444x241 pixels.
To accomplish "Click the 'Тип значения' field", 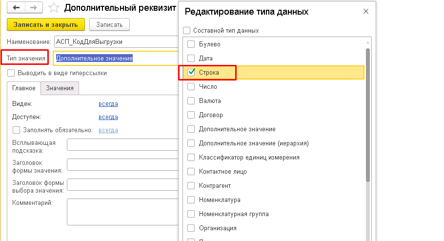I will [116, 59].
